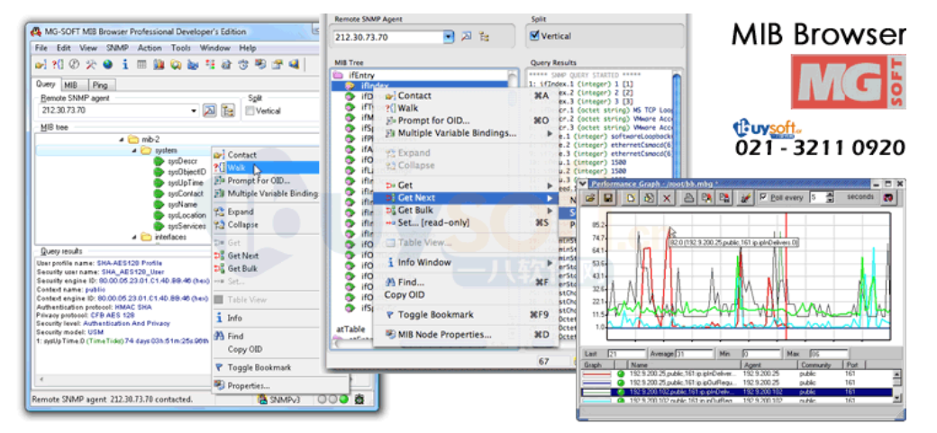Open the SNMP menu
The width and height of the screenshot is (937, 433).
click(117, 48)
